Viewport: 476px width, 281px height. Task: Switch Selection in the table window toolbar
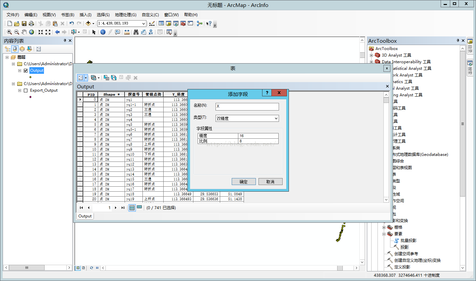(x=114, y=78)
